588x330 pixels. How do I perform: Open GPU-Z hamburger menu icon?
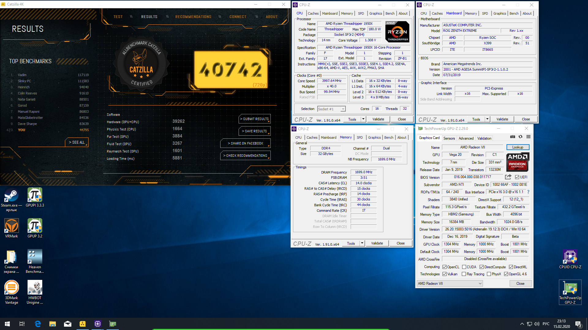click(528, 137)
